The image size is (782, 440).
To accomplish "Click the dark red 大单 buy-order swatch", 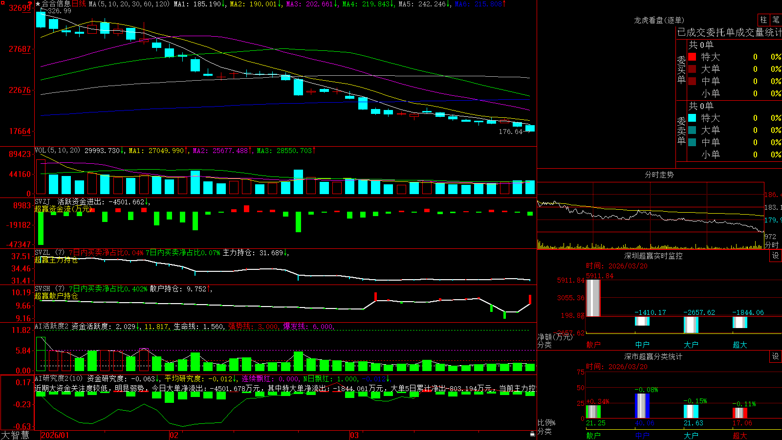I will click(x=692, y=69).
